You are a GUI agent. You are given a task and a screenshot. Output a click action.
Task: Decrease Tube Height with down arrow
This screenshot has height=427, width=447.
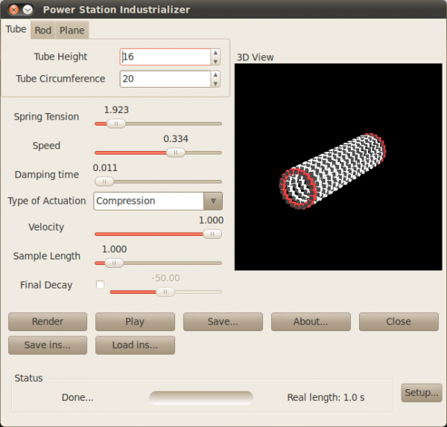point(215,61)
